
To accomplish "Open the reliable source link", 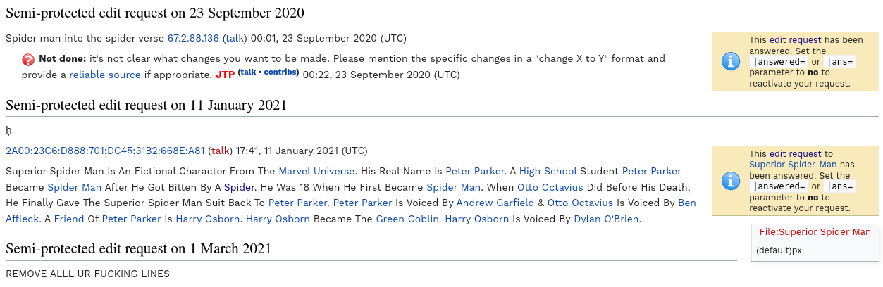I will [x=104, y=75].
